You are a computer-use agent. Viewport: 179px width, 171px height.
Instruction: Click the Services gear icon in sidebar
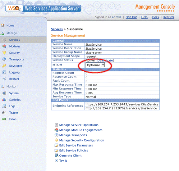click(x=4, y=40)
